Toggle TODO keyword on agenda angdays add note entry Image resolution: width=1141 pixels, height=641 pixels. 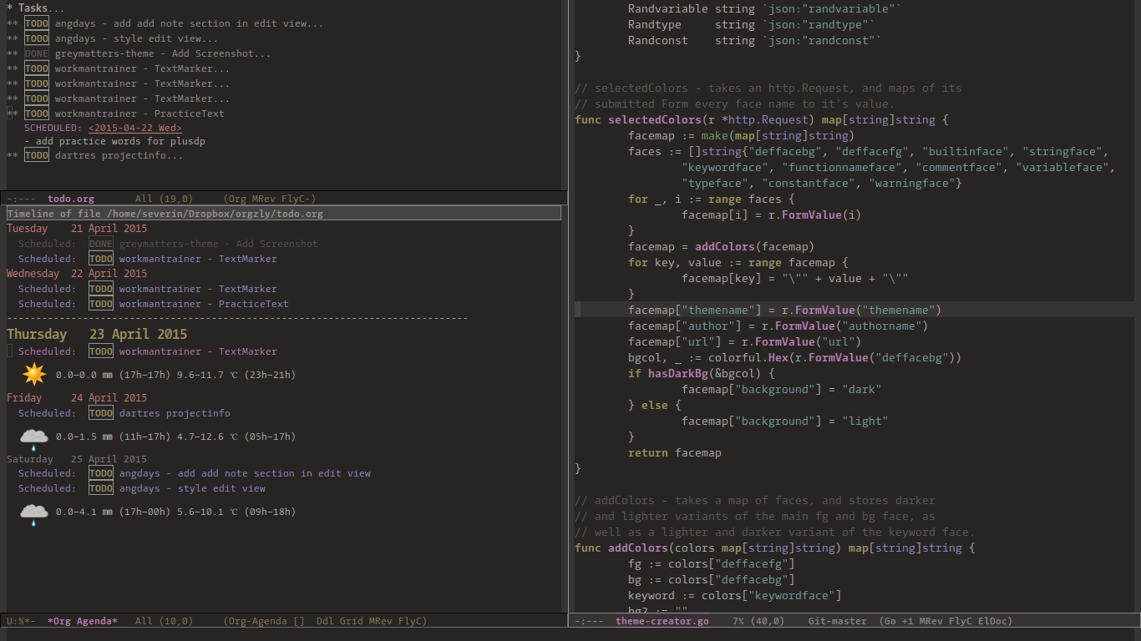[101, 473]
